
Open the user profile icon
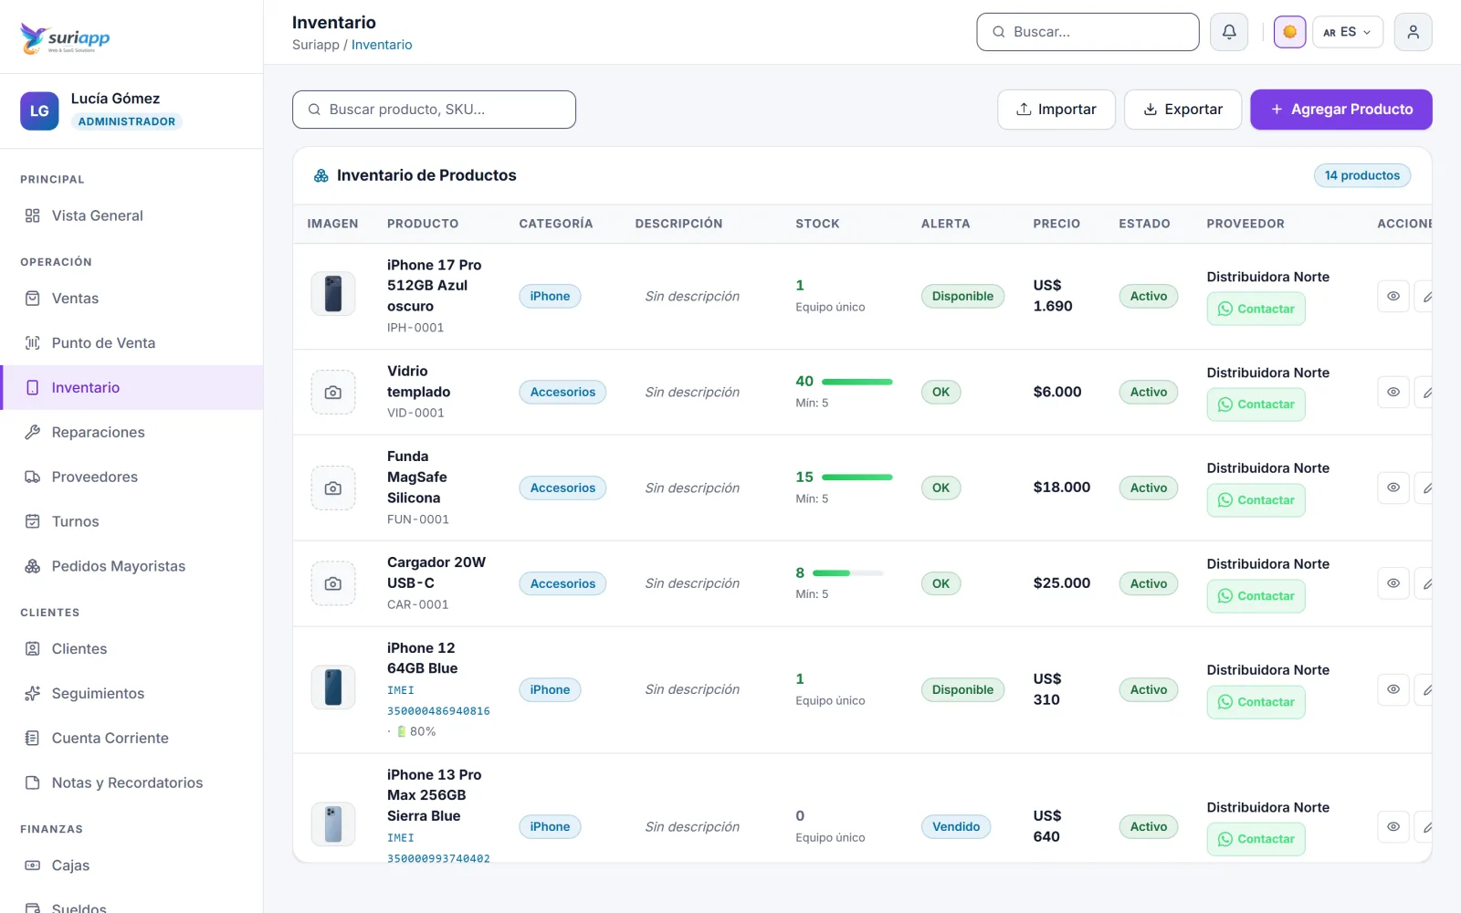click(1413, 32)
